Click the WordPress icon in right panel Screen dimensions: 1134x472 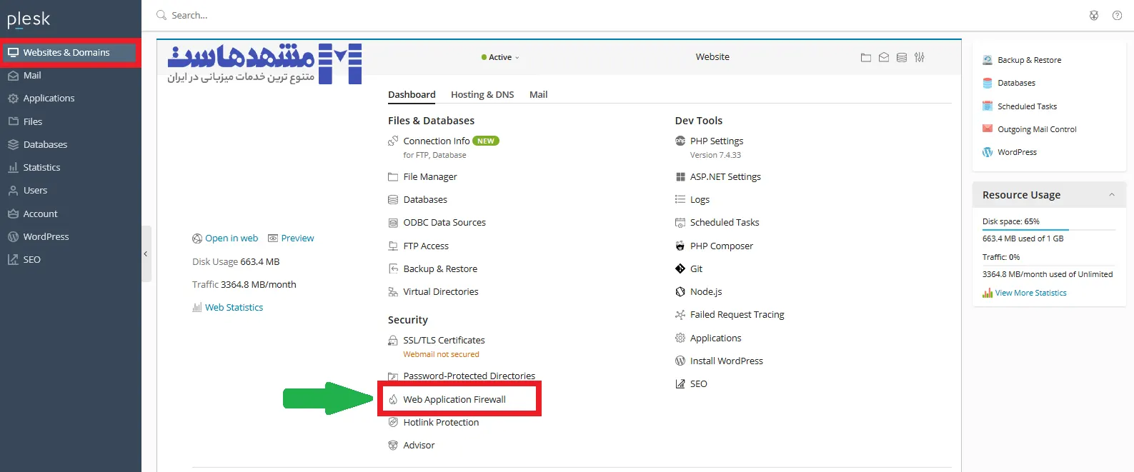pos(988,152)
